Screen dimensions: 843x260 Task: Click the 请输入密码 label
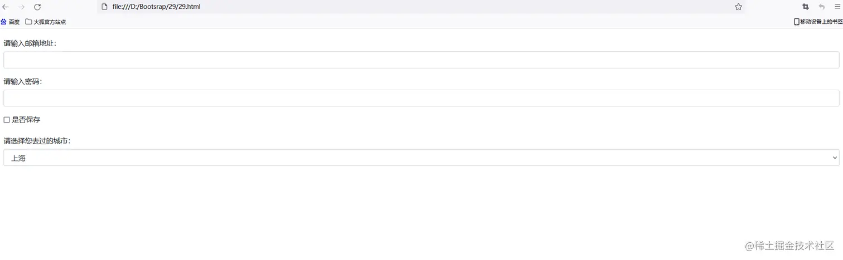point(23,81)
